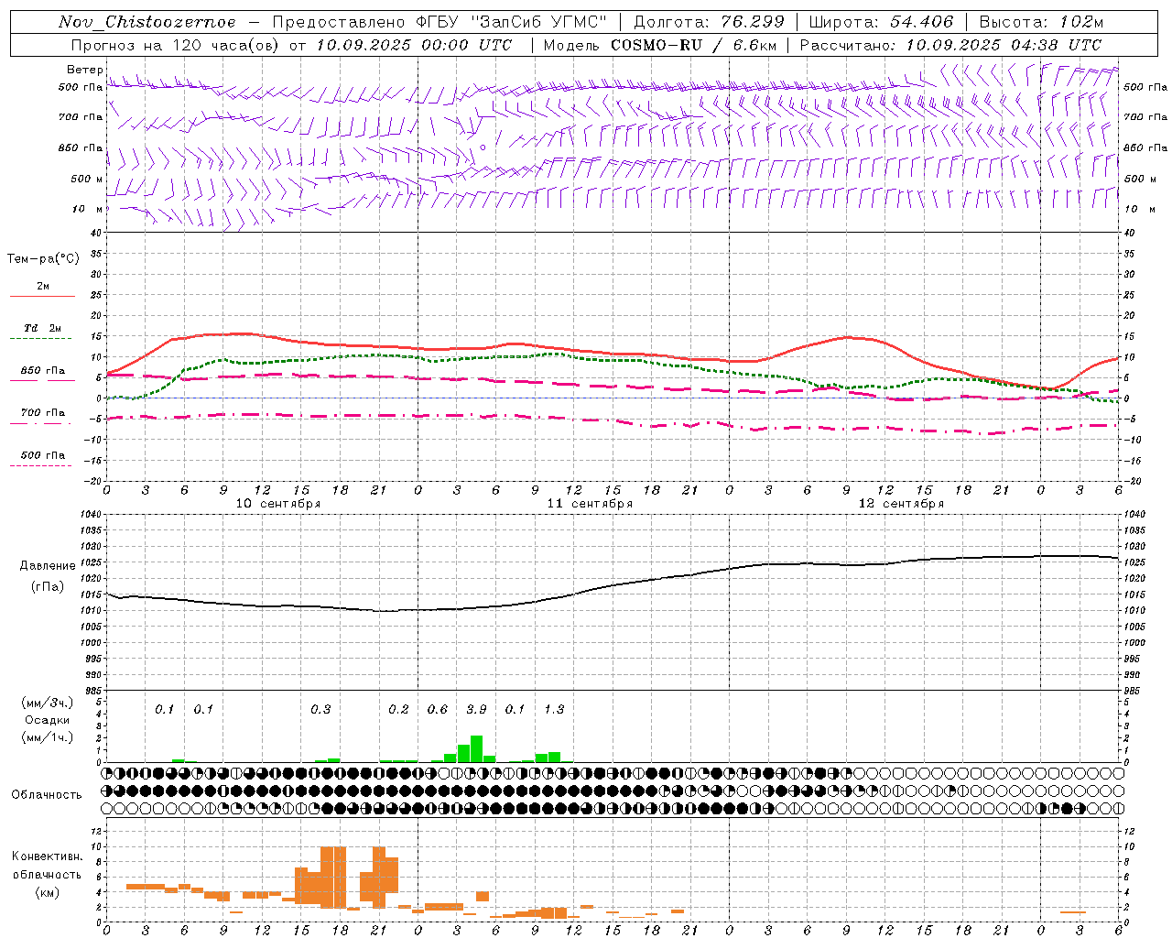Image resolution: width=1172 pixels, height=938 pixels.
Task: Click the '3.9' precipitation amount value
Action: [476, 709]
